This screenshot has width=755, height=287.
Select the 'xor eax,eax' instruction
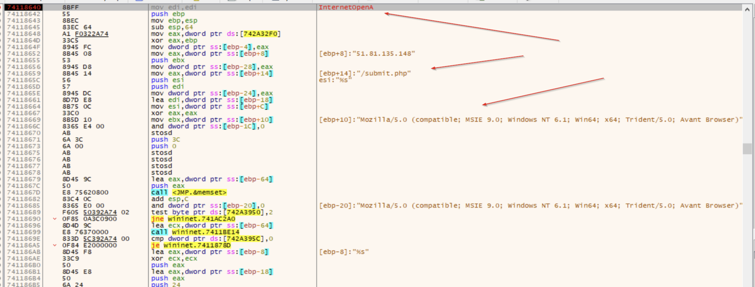[174, 113]
